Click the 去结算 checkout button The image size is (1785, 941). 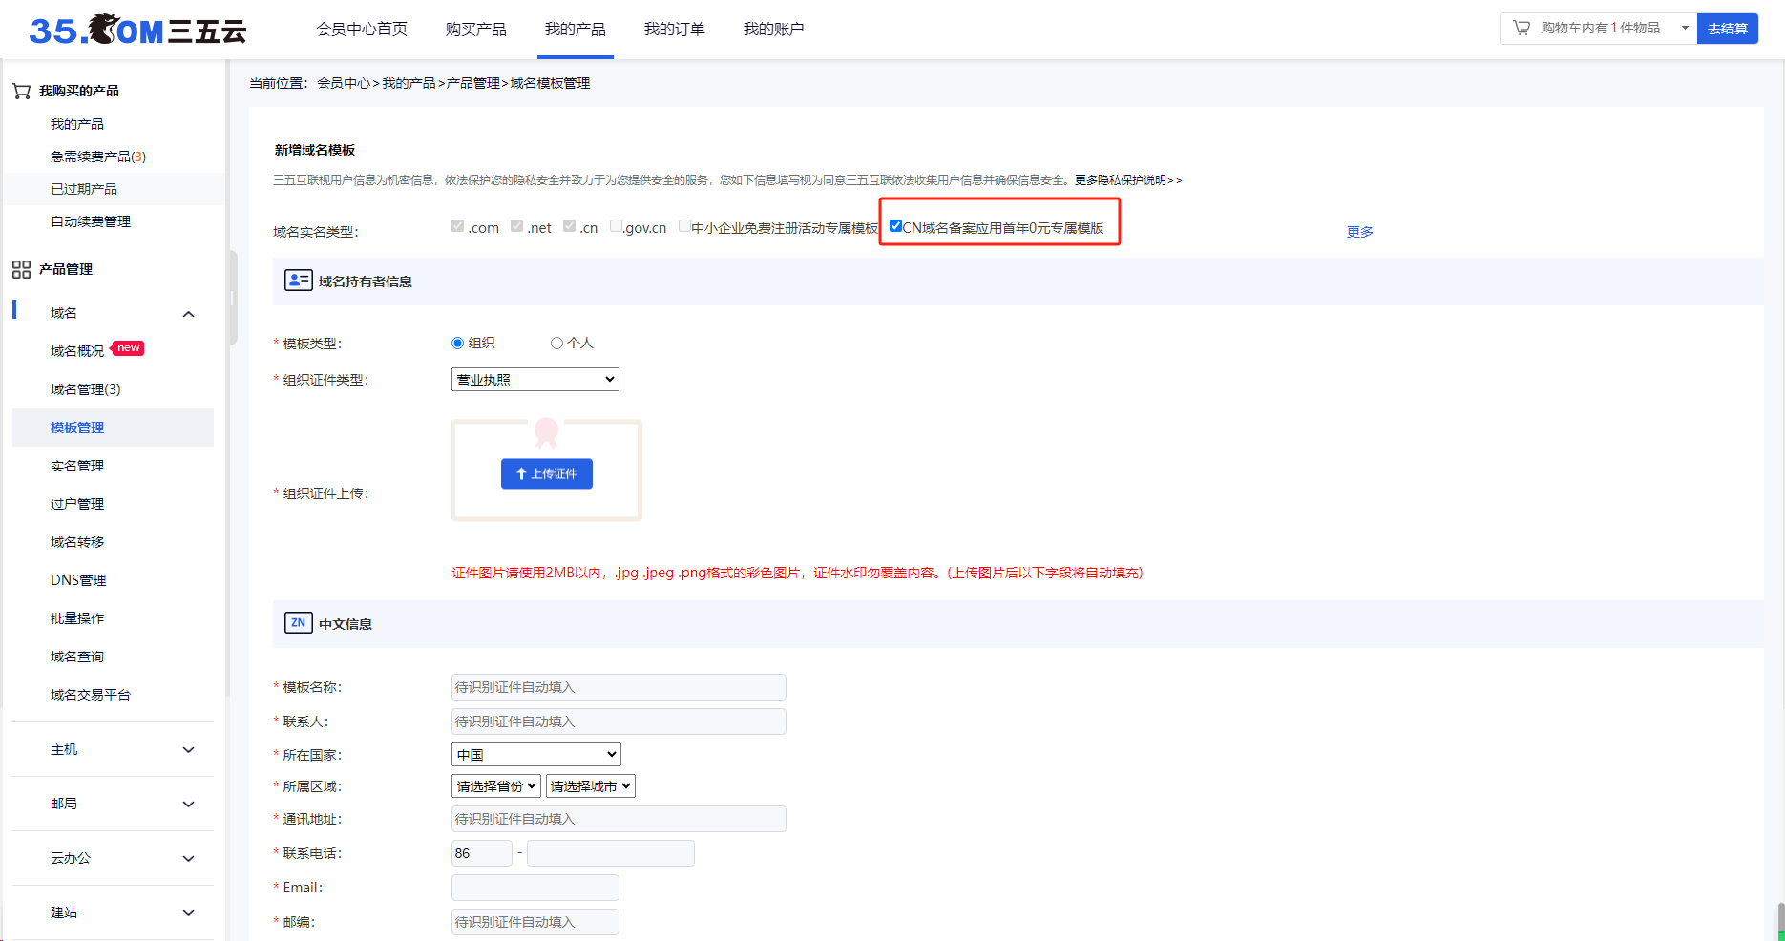pyautogui.click(x=1728, y=29)
